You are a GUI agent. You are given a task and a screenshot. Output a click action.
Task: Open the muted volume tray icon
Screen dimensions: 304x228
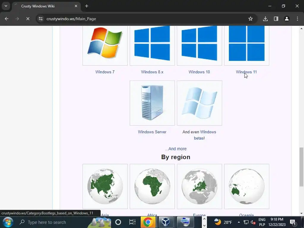[x=253, y=222]
